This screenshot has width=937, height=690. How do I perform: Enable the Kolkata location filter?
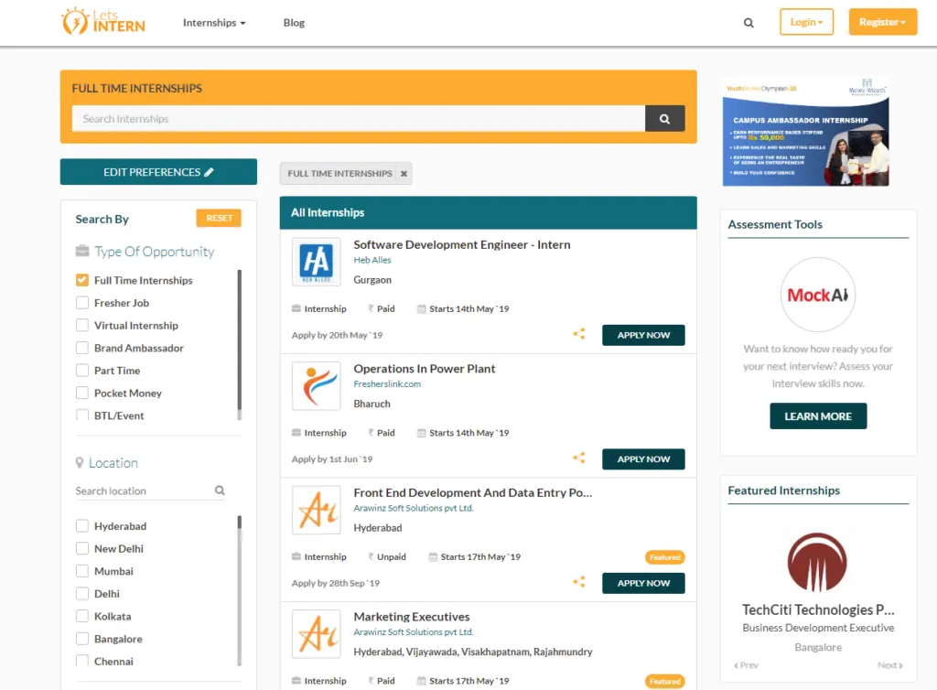pos(82,617)
